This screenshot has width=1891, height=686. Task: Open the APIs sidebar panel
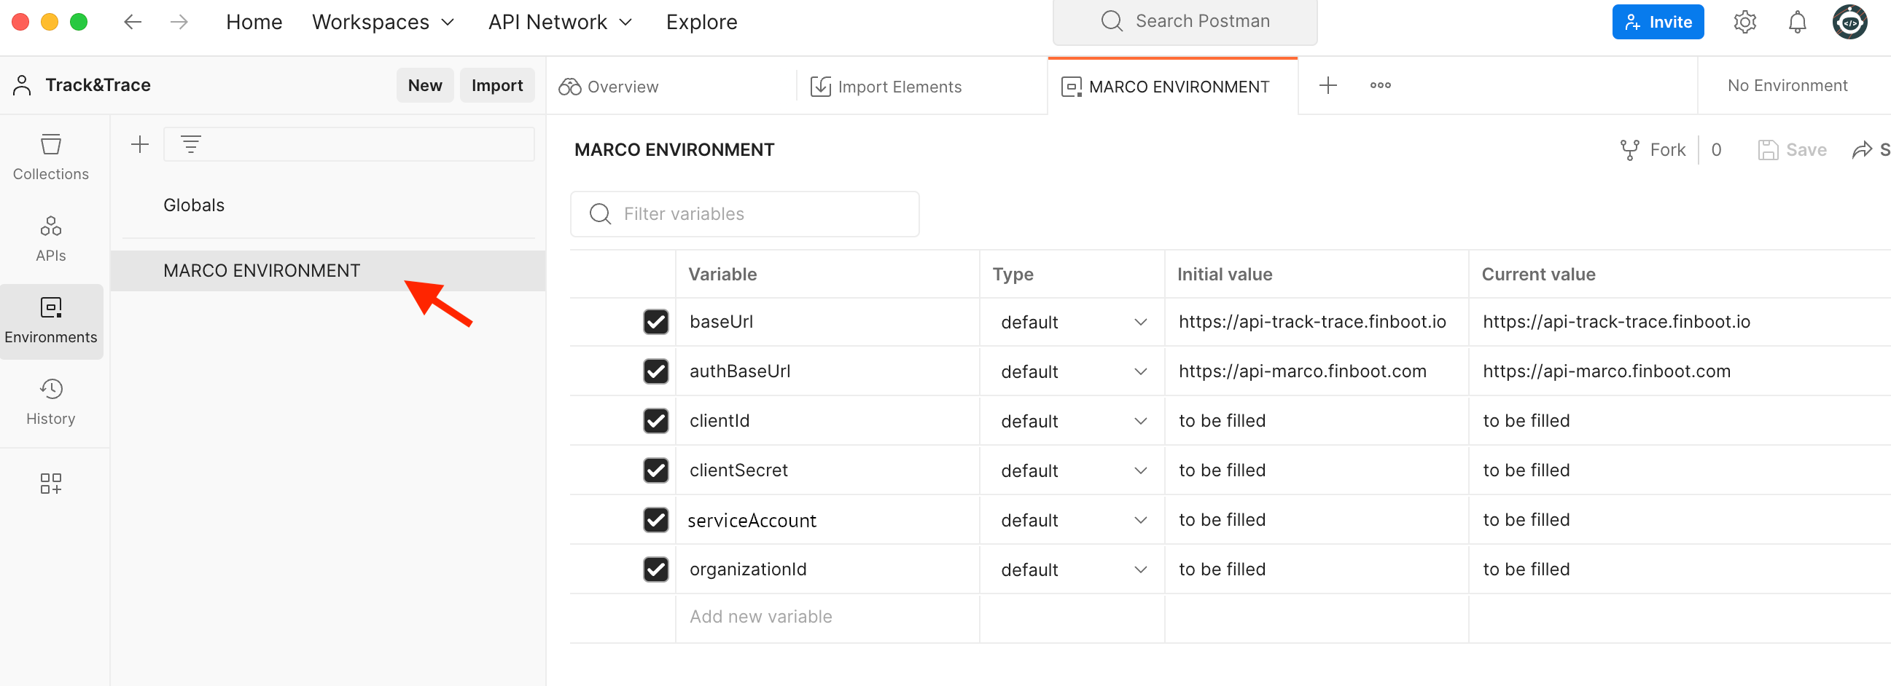click(x=50, y=238)
